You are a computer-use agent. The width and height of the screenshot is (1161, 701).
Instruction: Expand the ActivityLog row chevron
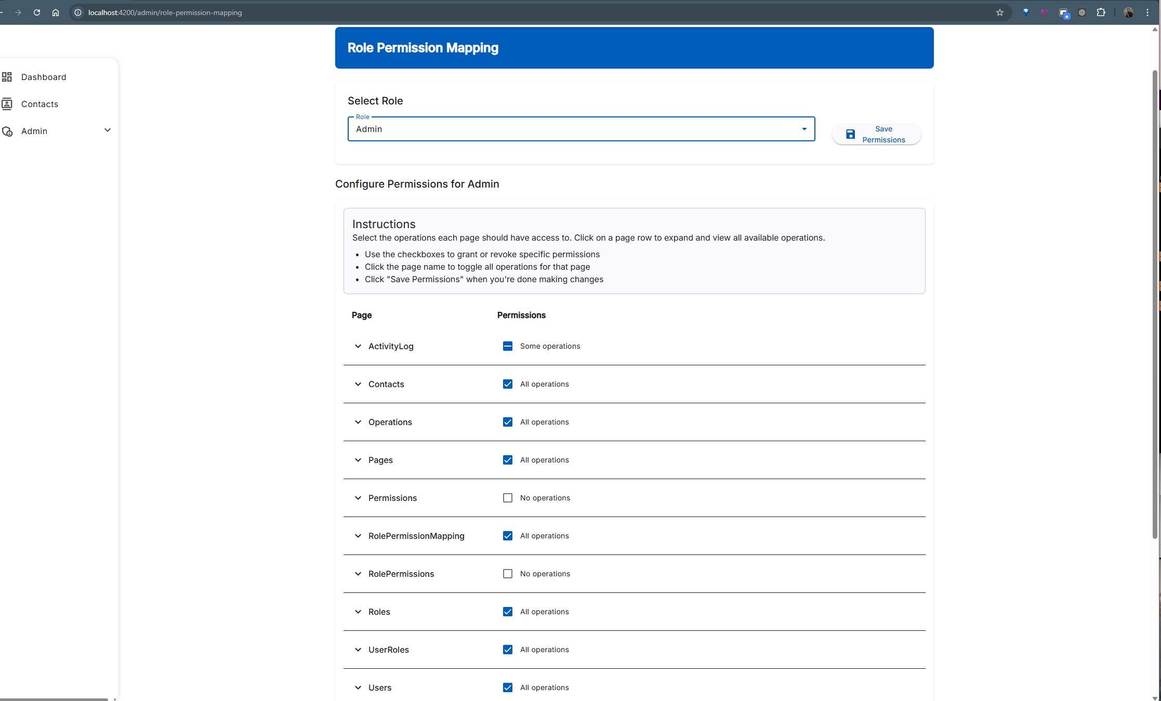point(358,346)
